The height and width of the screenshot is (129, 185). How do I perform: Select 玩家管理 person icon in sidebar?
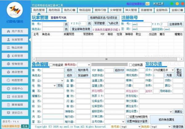(8, 40)
